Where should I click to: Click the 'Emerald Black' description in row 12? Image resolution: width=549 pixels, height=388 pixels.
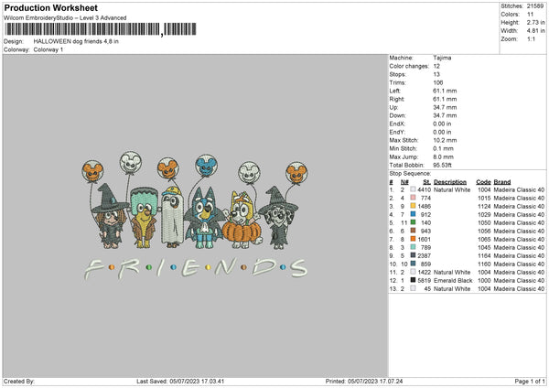point(453,281)
